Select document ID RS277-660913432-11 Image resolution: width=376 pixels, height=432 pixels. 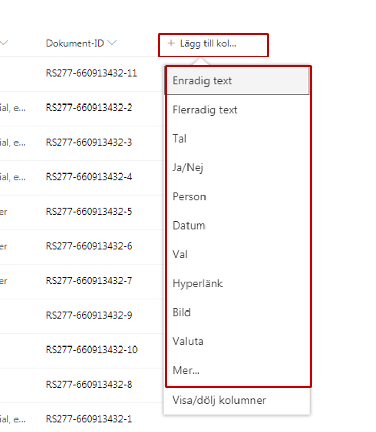coord(92,73)
